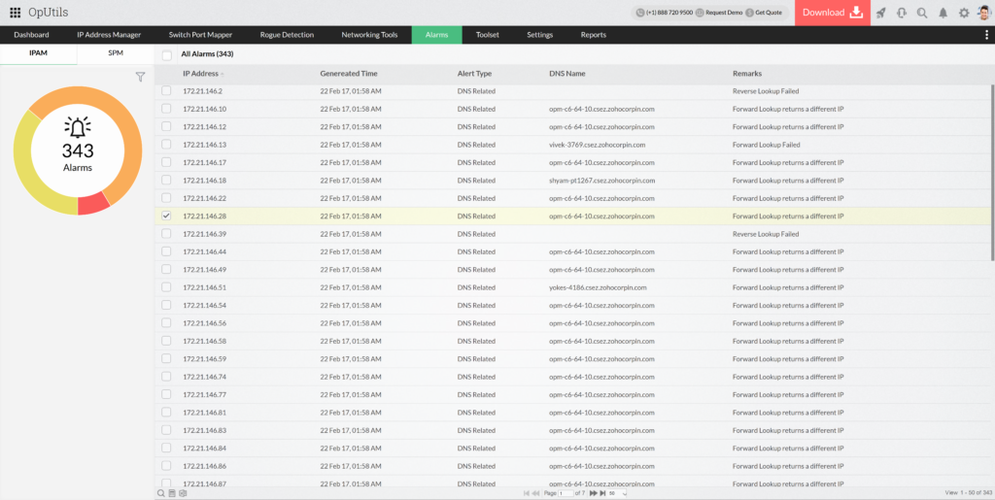Uncheck the 172.21.146.28 row checkbox

tap(166, 216)
